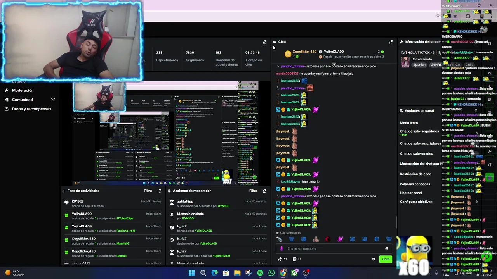This screenshot has width=497, height=279.
Task: Insert the red circle quick emote
Action: pyautogui.click(x=328, y=239)
